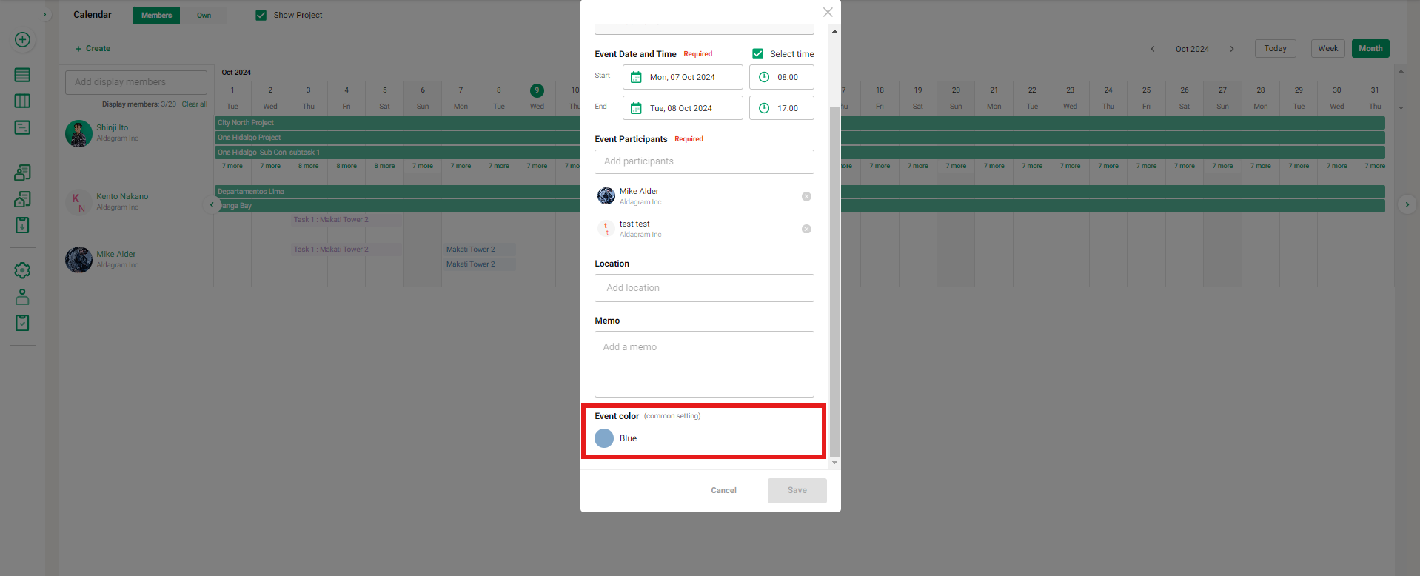
Task: Toggle the Show Project checkbox
Action: coord(261,15)
